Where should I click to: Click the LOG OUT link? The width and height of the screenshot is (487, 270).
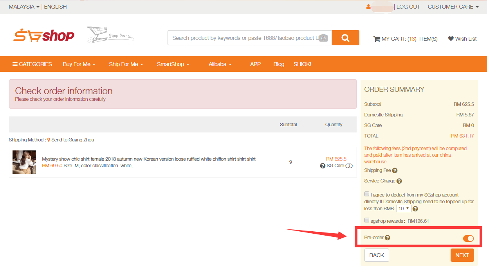tap(408, 7)
